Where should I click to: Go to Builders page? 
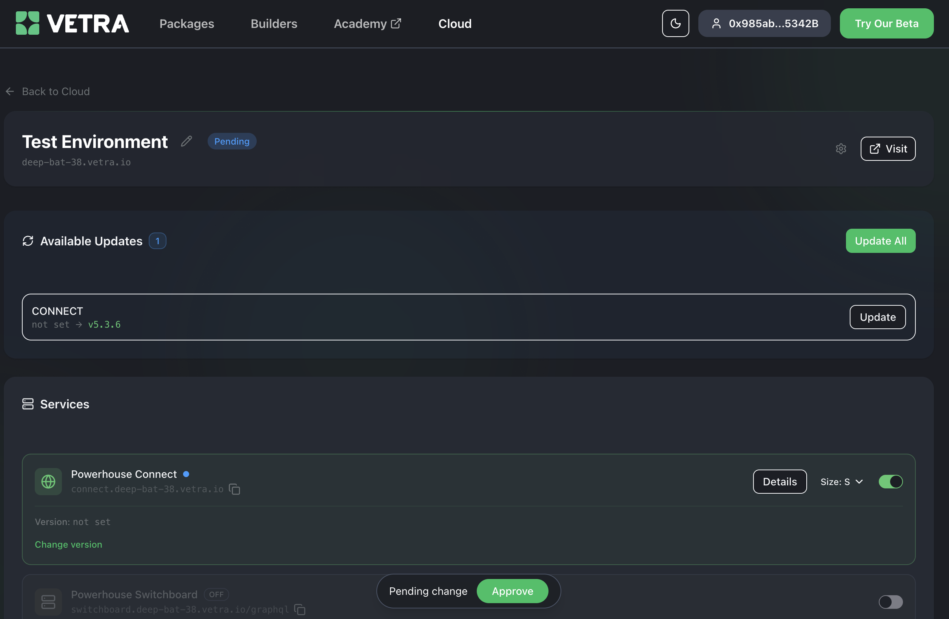tap(274, 23)
